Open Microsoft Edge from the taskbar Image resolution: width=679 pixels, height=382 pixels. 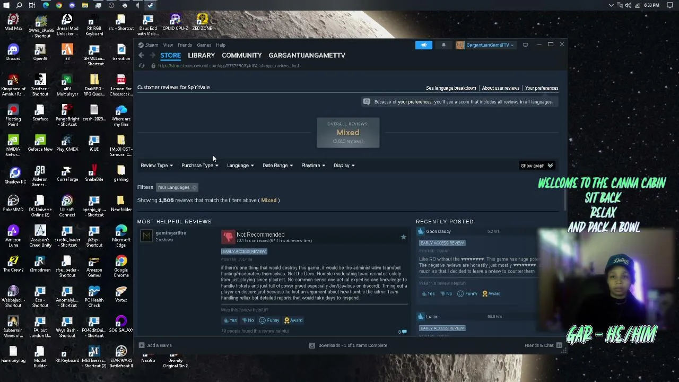(46, 5)
